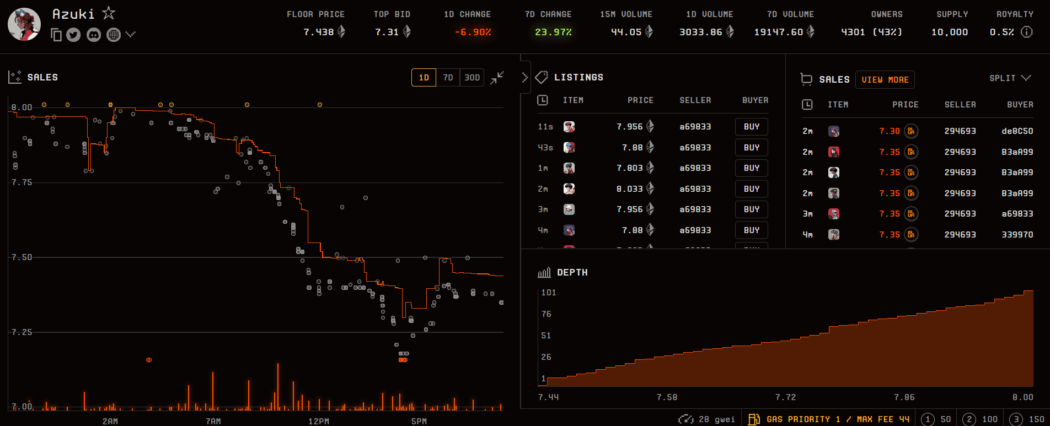Open the Azuki Twitter page
The image size is (1050, 426).
[x=73, y=35]
